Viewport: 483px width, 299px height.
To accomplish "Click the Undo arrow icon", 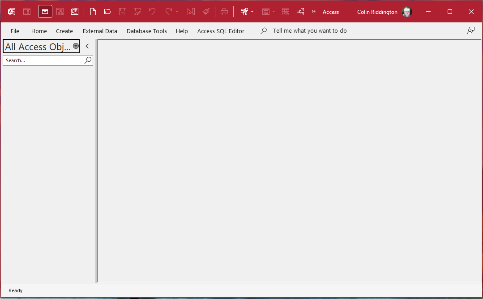I will pos(152,12).
